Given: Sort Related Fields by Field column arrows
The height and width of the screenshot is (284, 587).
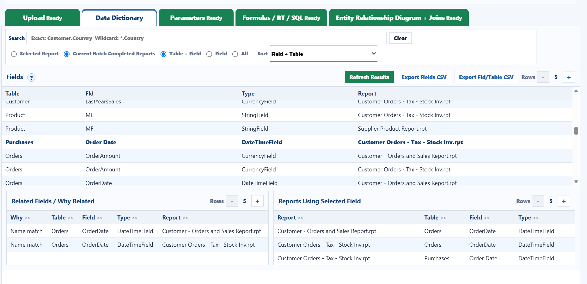Looking at the screenshot, I should pyautogui.click(x=100, y=218).
